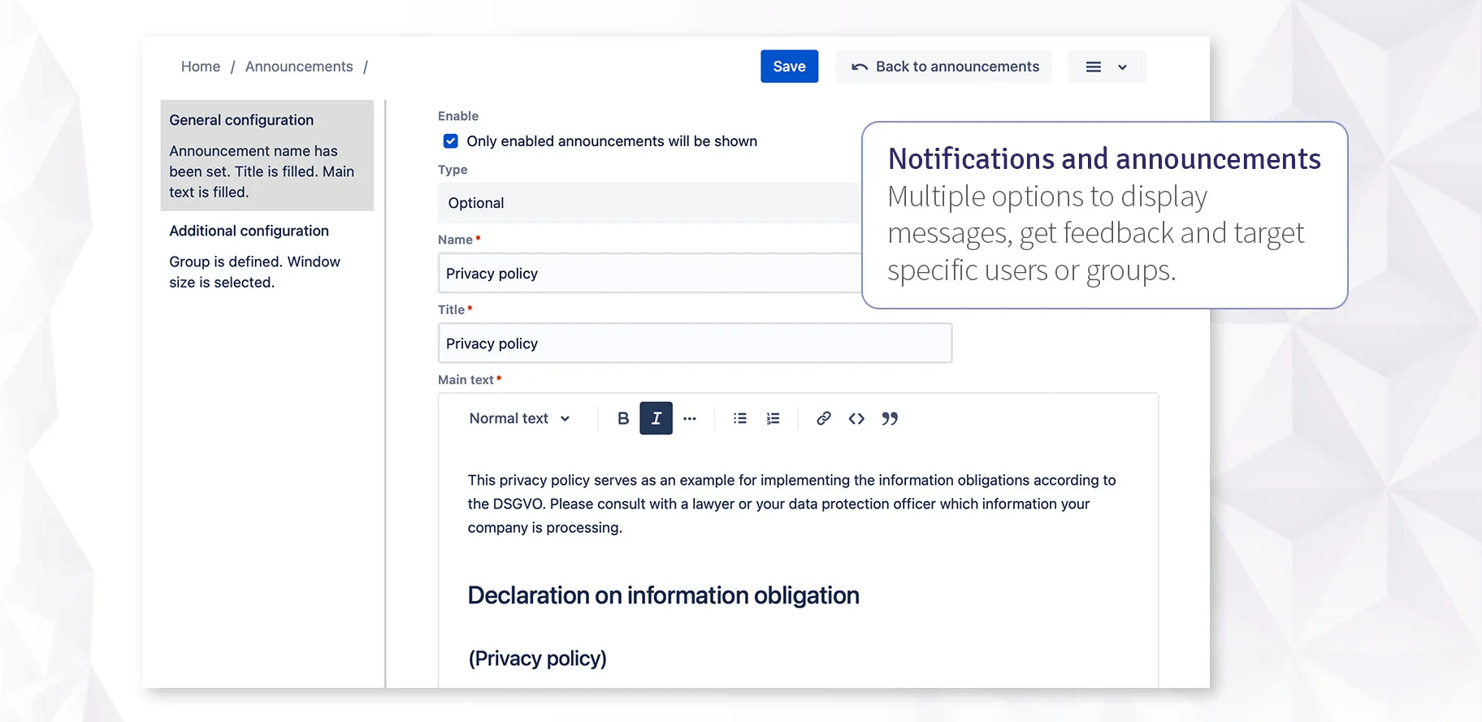Click the '(Privacy policy)' subheading text
The height and width of the screenshot is (722, 1482).
pos(537,658)
